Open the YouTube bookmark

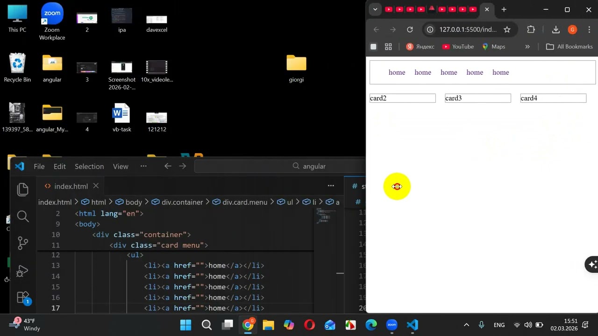458,47
